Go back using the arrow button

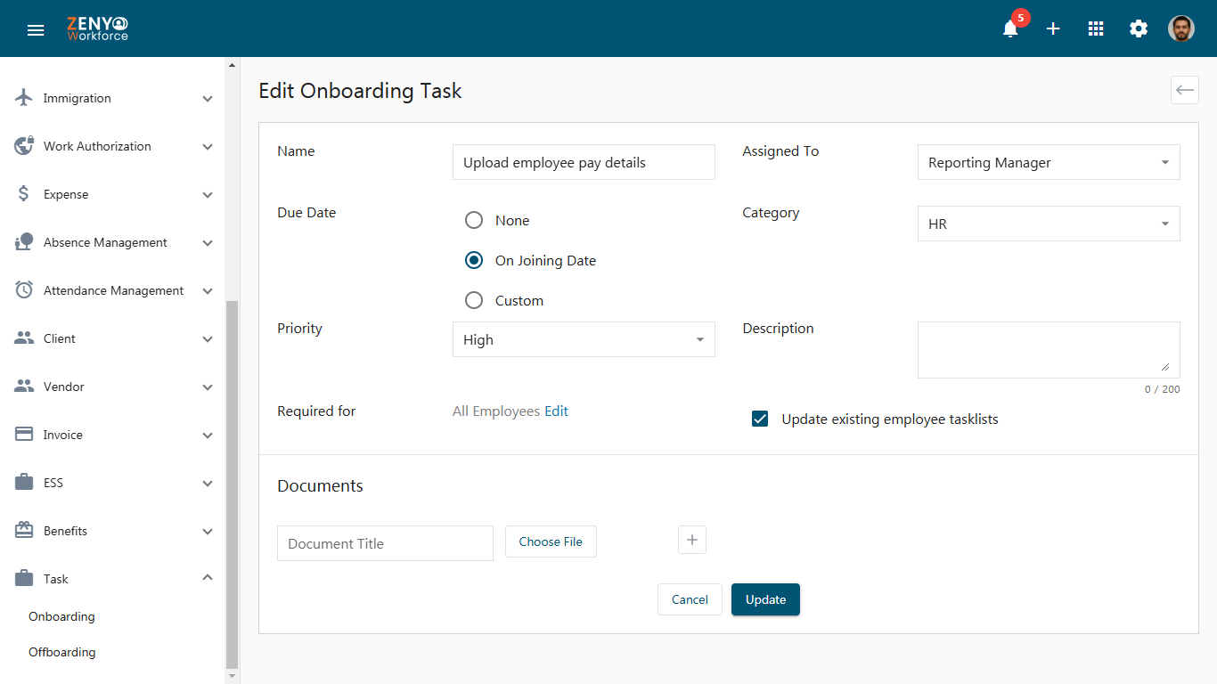click(x=1185, y=90)
